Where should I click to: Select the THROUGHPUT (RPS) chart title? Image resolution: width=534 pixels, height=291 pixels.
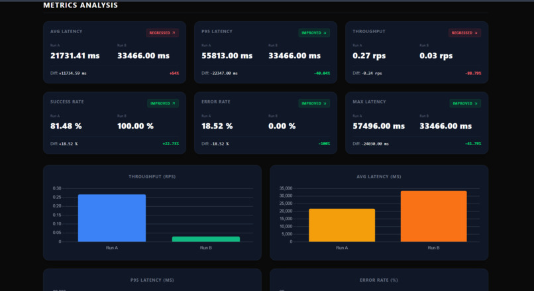pos(152,176)
